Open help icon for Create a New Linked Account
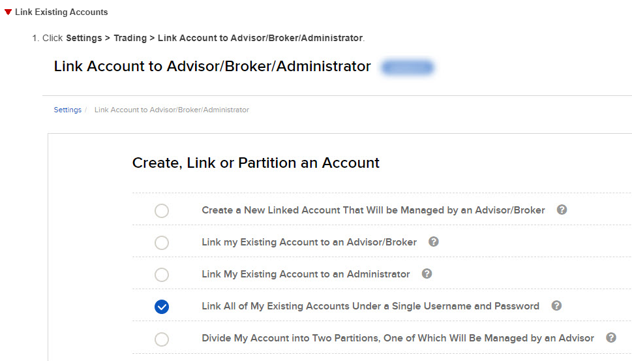The width and height of the screenshot is (632, 361). pyautogui.click(x=562, y=210)
